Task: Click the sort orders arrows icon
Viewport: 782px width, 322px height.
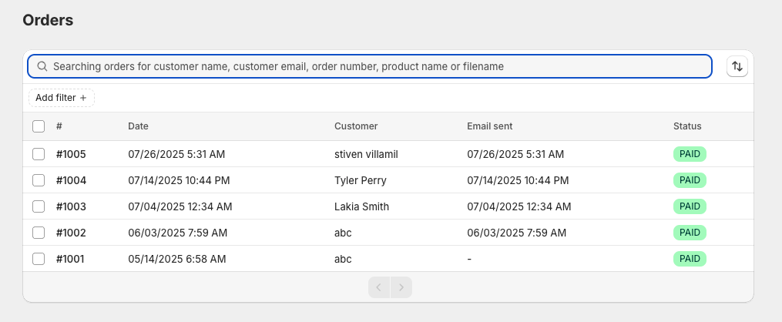Action: click(x=737, y=66)
